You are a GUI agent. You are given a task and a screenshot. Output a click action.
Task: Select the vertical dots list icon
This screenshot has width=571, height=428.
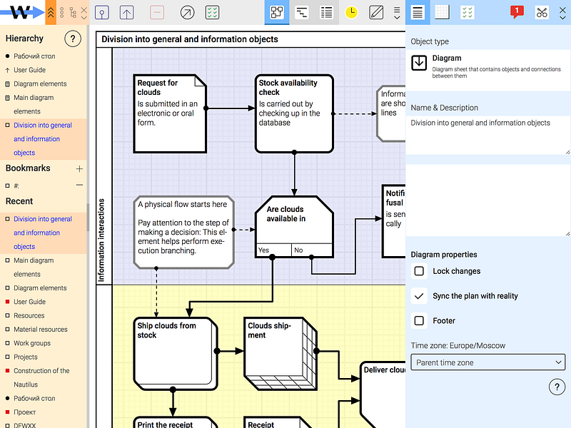click(62, 12)
